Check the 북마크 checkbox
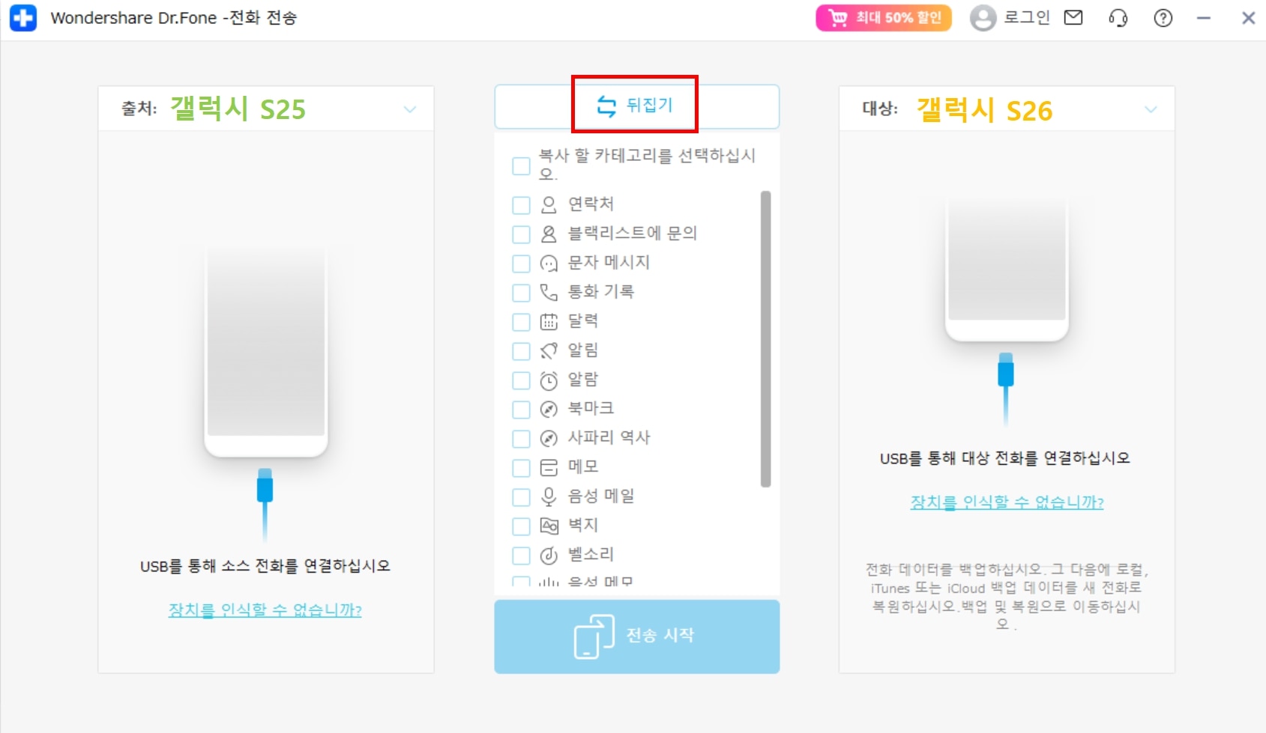This screenshot has width=1266, height=733. [x=521, y=410]
